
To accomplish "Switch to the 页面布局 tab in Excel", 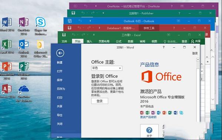I will (104, 41).
